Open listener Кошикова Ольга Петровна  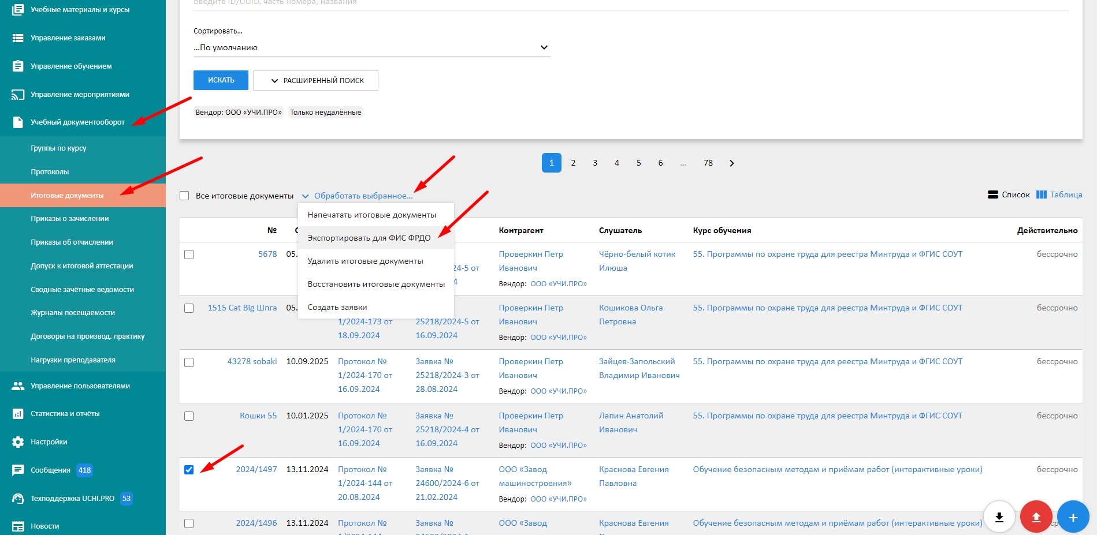(x=631, y=315)
